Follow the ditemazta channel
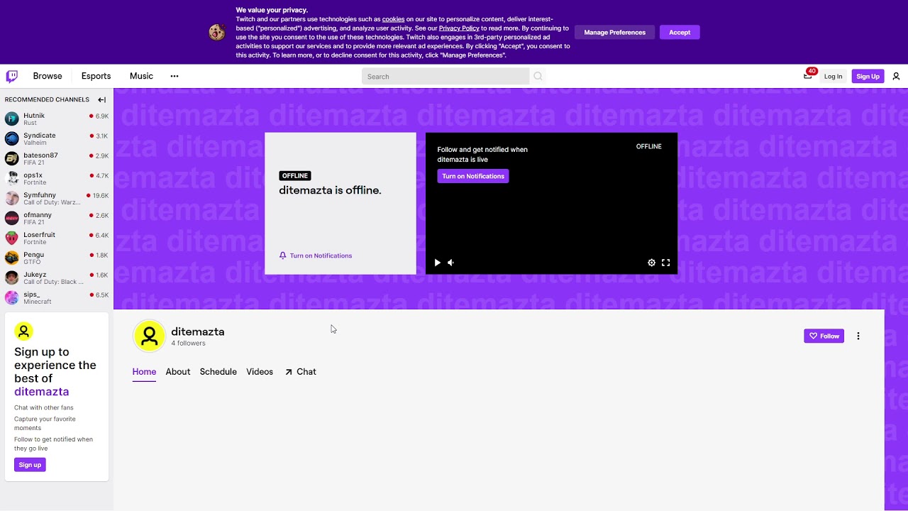The width and height of the screenshot is (908, 511). click(x=824, y=336)
